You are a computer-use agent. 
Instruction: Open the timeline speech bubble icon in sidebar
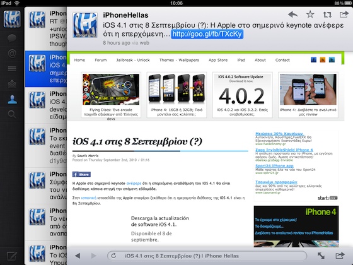(x=12, y=38)
